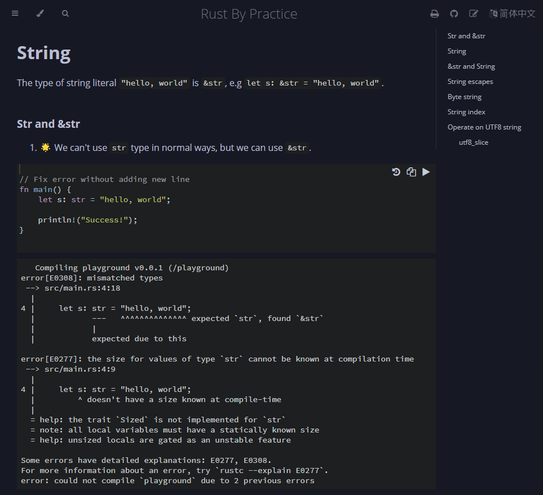
Task: Open String index section link
Action: pos(466,112)
